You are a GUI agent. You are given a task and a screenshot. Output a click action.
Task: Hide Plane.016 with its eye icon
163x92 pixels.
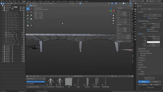click(x=22, y=62)
